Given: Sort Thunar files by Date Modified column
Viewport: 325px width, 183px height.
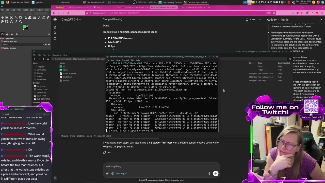Looking at the screenshot, I should point(284,63).
